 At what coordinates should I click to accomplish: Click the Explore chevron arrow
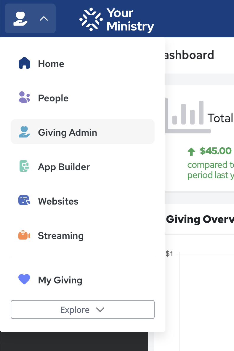tap(100, 310)
